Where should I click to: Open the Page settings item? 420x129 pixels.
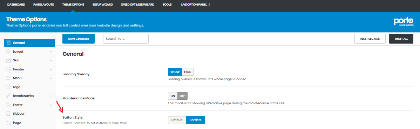pos(17,123)
